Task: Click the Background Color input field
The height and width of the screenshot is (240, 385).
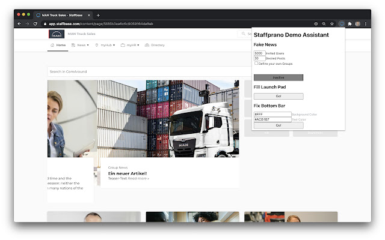Action: pos(273,115)
